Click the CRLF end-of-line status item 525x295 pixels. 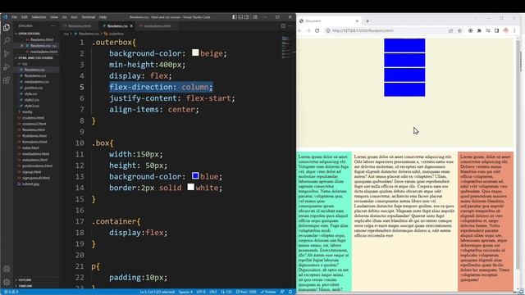coord(213,292)
